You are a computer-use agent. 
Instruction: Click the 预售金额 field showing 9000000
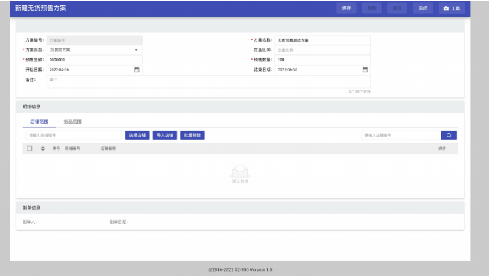[94, 60]
